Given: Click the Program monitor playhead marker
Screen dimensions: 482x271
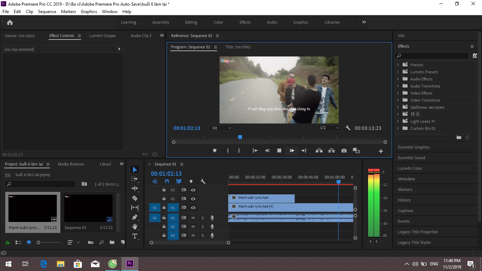Looking at the screenshot, I should click(x=240, y=137).
